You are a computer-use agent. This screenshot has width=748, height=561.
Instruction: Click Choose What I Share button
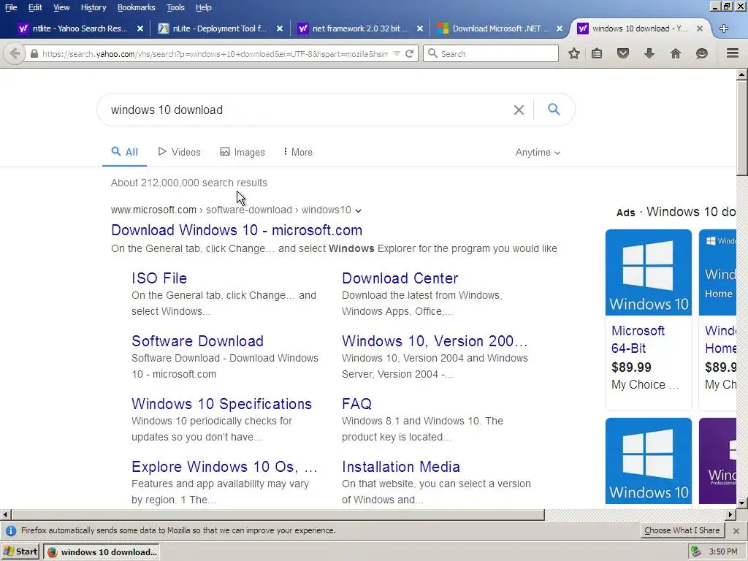682,530
